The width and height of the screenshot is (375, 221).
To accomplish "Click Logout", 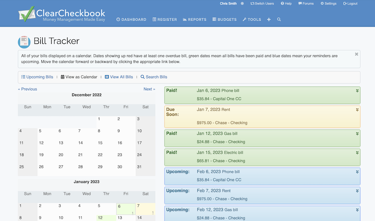I will [350, 4].
